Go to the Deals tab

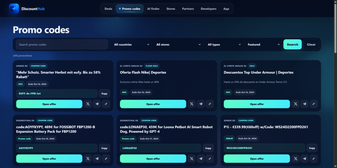click(108, 9)
